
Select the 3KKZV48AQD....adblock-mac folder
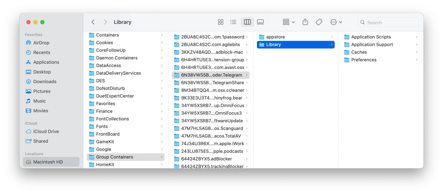tap(211, 52)
